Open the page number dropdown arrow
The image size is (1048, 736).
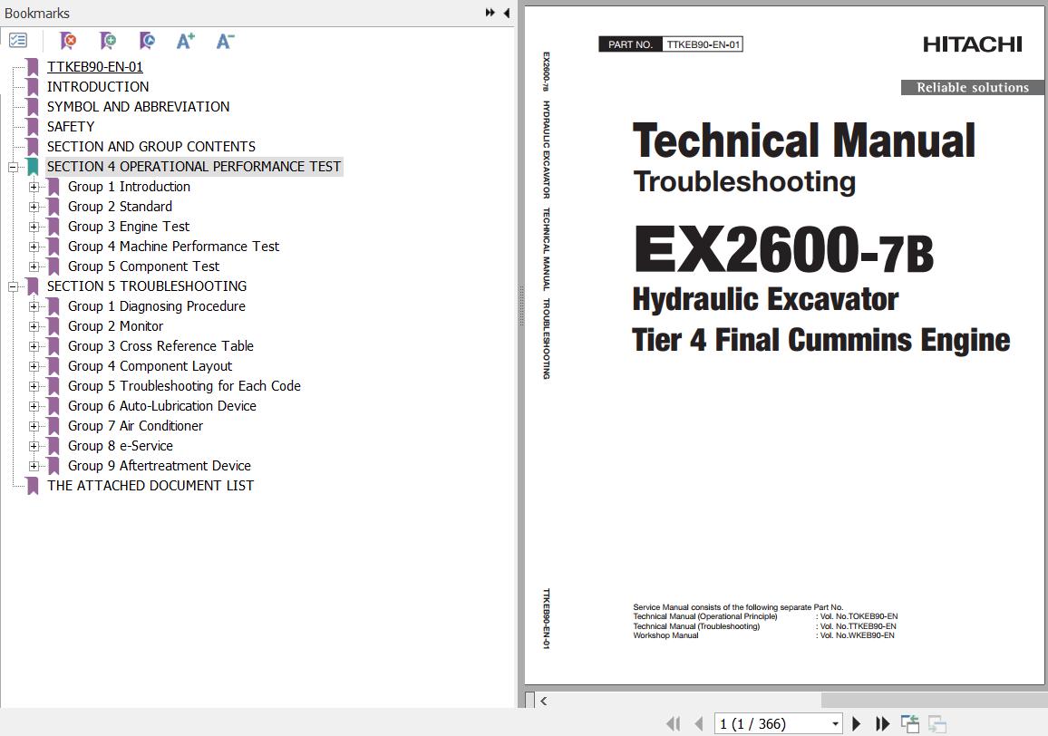836,724
